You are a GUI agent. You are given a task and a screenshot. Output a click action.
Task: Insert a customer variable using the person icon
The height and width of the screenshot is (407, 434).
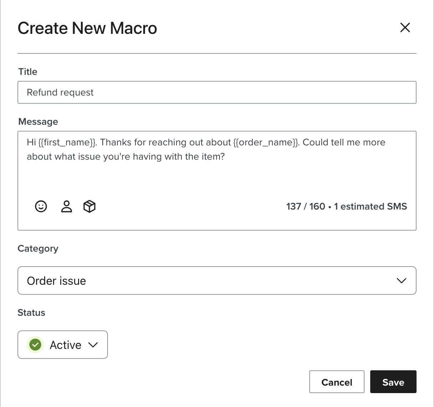coord(66,206)
